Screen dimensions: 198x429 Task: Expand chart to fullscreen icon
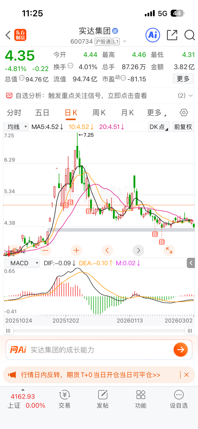click(169, 250)
